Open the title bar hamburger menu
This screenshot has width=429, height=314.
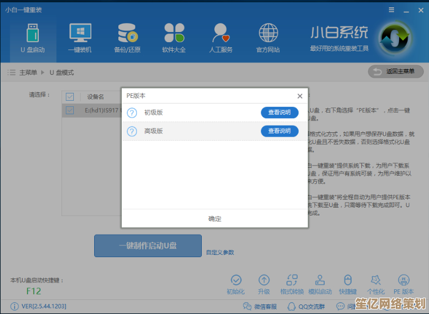click(x=391, y=10)
